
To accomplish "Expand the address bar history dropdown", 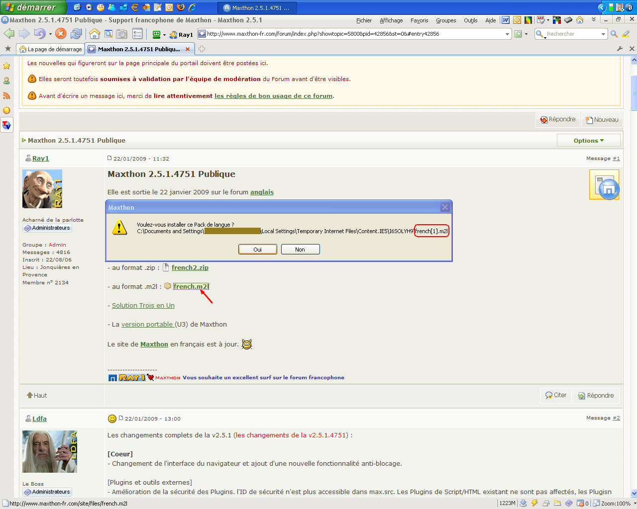I will point(507,34).
